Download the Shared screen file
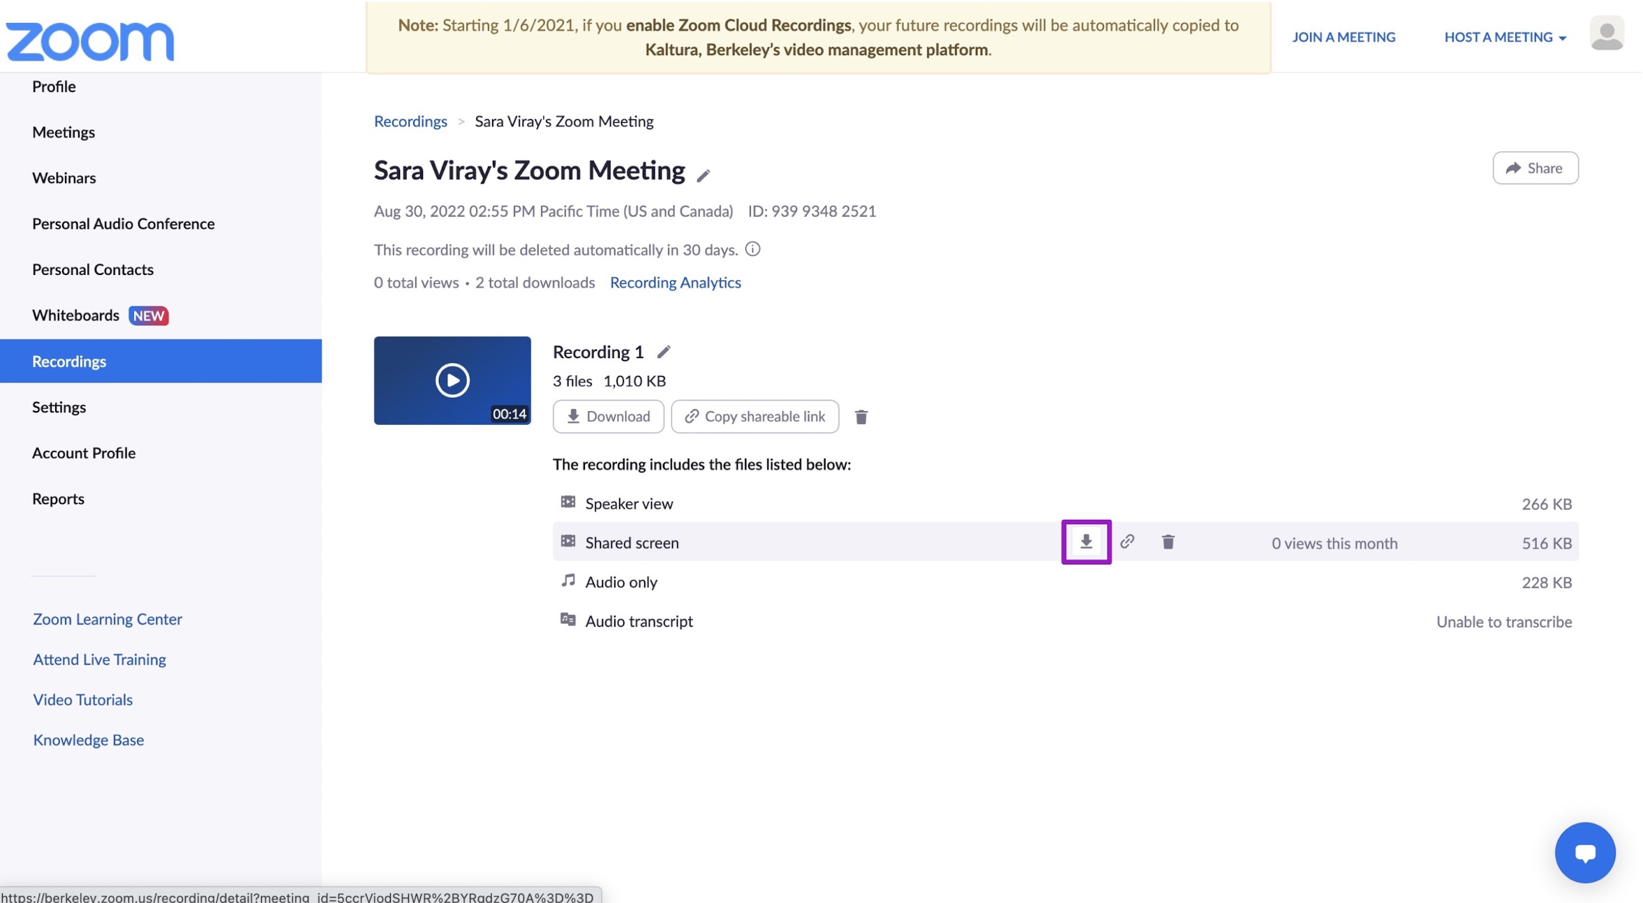 [x=1085, y=542]
